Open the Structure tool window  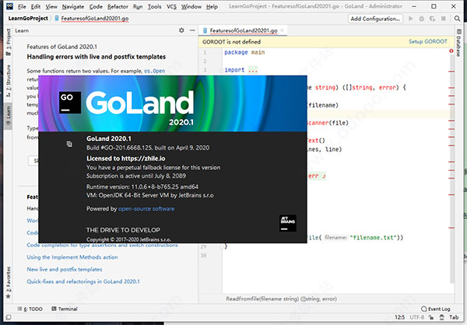coord(9,80)
